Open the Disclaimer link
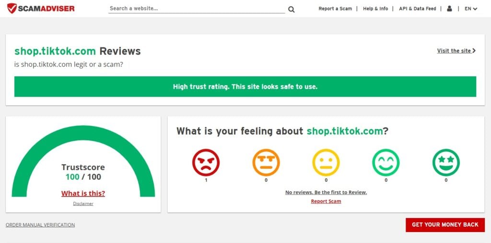Image resolution: width=491 pixels, height=243 pixels. pos(83,204)
